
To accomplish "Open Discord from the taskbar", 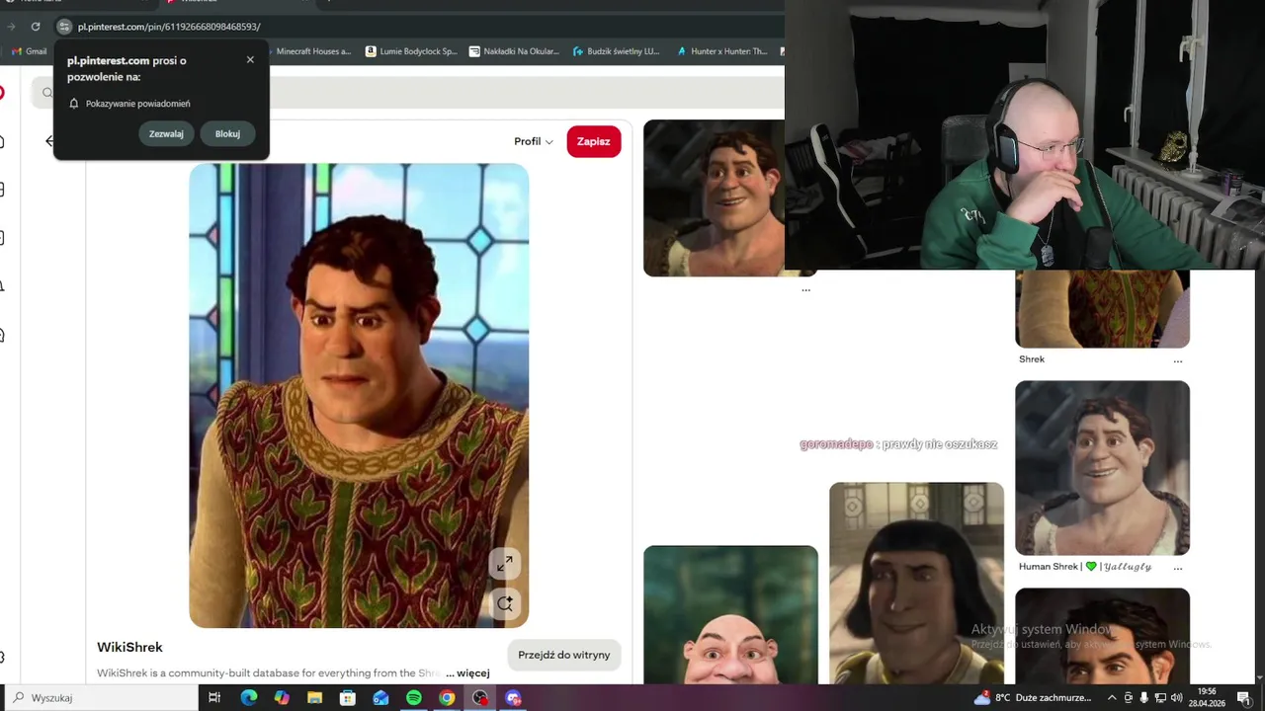I will click(513, 698).
